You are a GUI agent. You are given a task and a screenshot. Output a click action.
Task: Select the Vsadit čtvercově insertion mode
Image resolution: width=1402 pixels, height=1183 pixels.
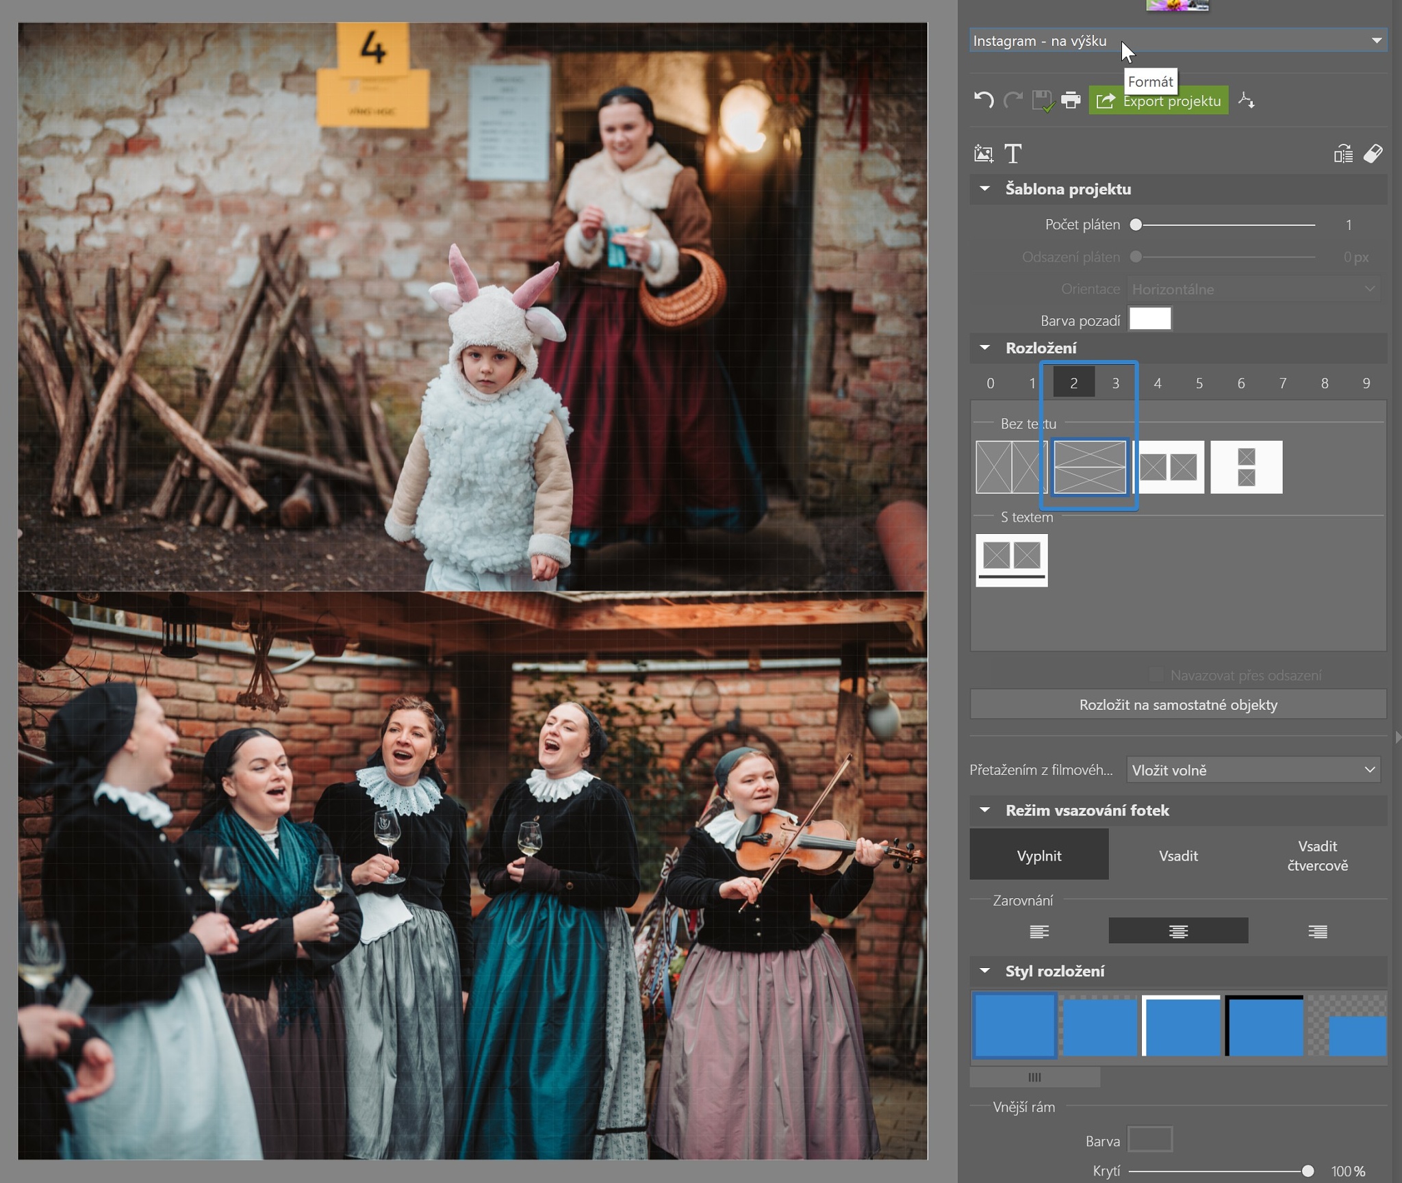point(1316,854)
